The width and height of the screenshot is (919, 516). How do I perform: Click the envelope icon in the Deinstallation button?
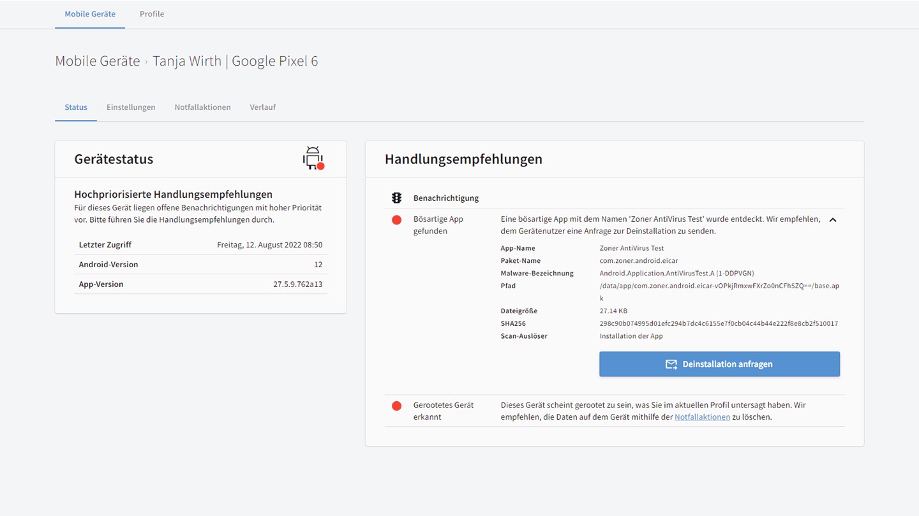pos(671,364)
